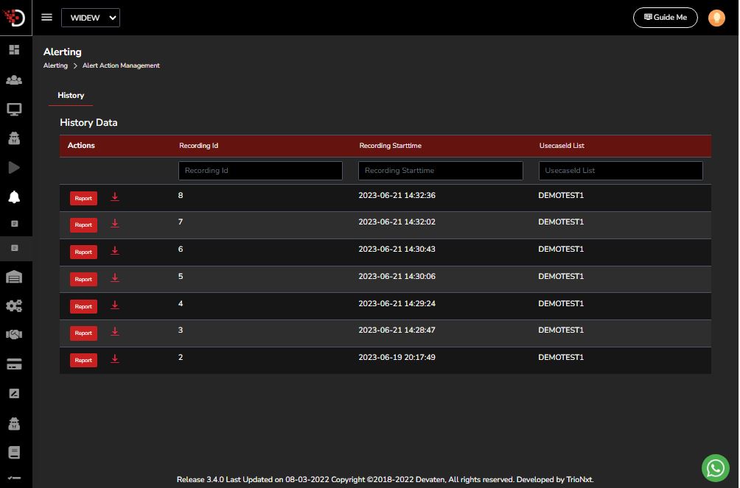This screenshot has height=488, width=740.
Task: Open the pencil edit icon in sidebar
Action: [14, 394]
